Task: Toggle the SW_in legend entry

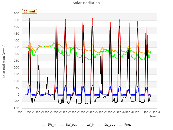Action: pos(49,125)
